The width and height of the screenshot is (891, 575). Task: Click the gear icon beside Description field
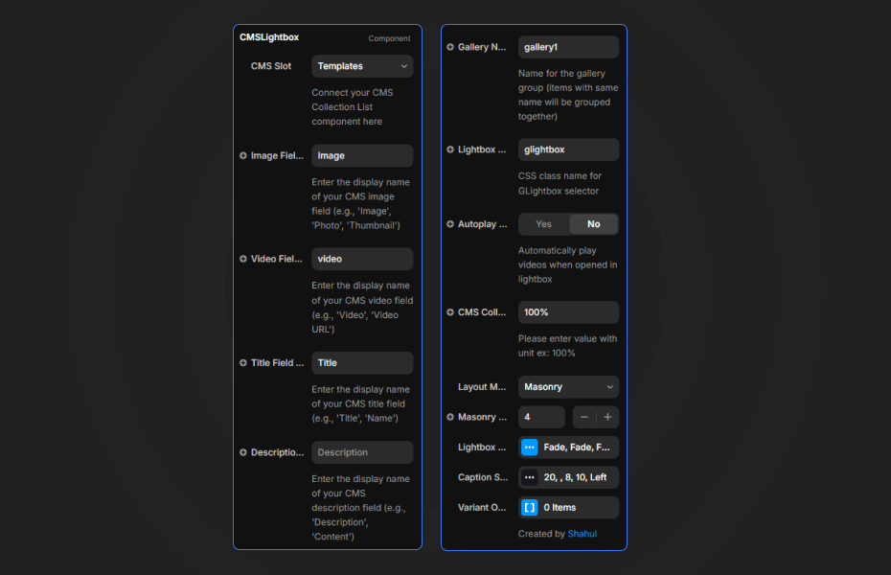pyautogui.click(x=242, y=451)
